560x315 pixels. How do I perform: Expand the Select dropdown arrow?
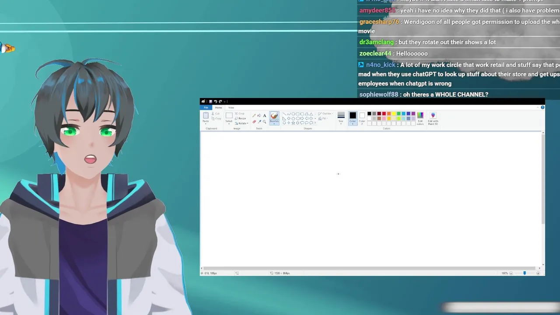[229, 124]
